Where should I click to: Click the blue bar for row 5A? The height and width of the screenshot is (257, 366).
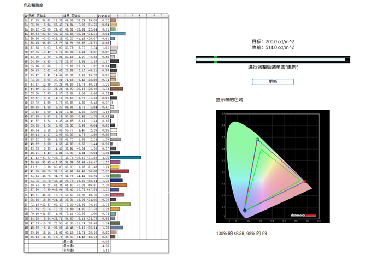[113, 39]
